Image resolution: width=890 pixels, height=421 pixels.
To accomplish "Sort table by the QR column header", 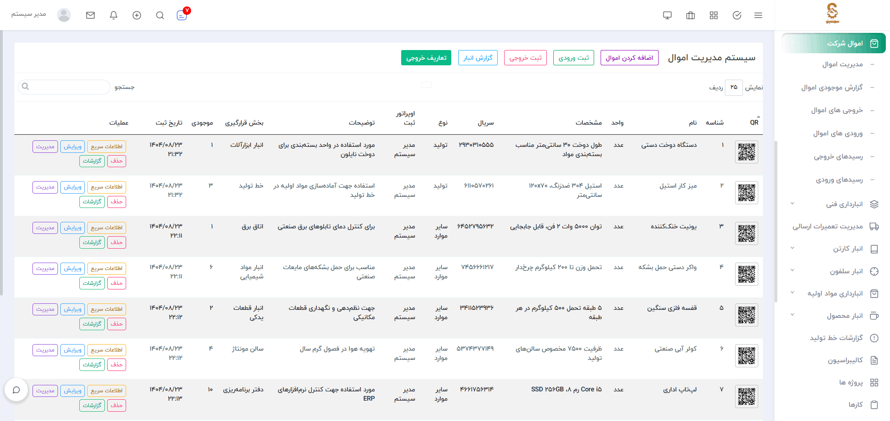I will 754,122.
